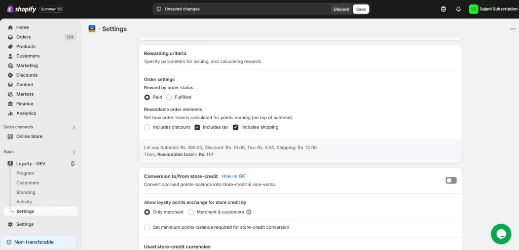Select the Paid order status radio
Viewport: 519px width, 250px height.
click(147, 97)
